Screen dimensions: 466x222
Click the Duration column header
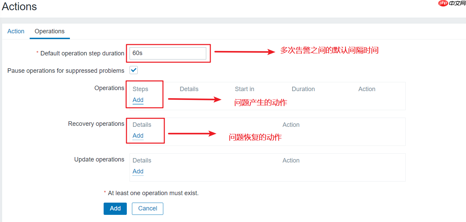[x=303, y=89]
